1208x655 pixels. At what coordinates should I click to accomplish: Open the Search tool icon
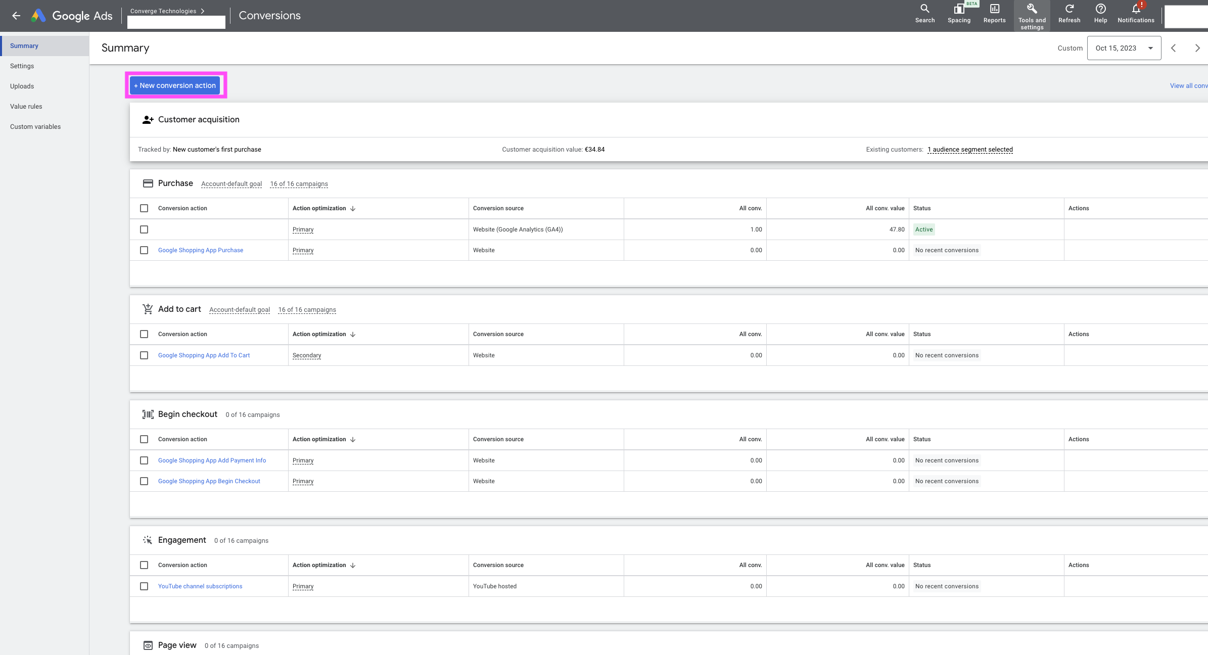pyautogui.click(x=924, y=9)
